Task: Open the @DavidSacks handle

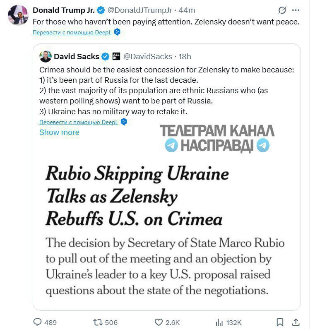Action: point(148,56)
